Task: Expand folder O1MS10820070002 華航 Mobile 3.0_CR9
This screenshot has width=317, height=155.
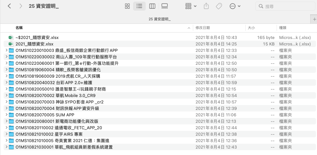Action: pyautogui.click(x=6, y=95)
